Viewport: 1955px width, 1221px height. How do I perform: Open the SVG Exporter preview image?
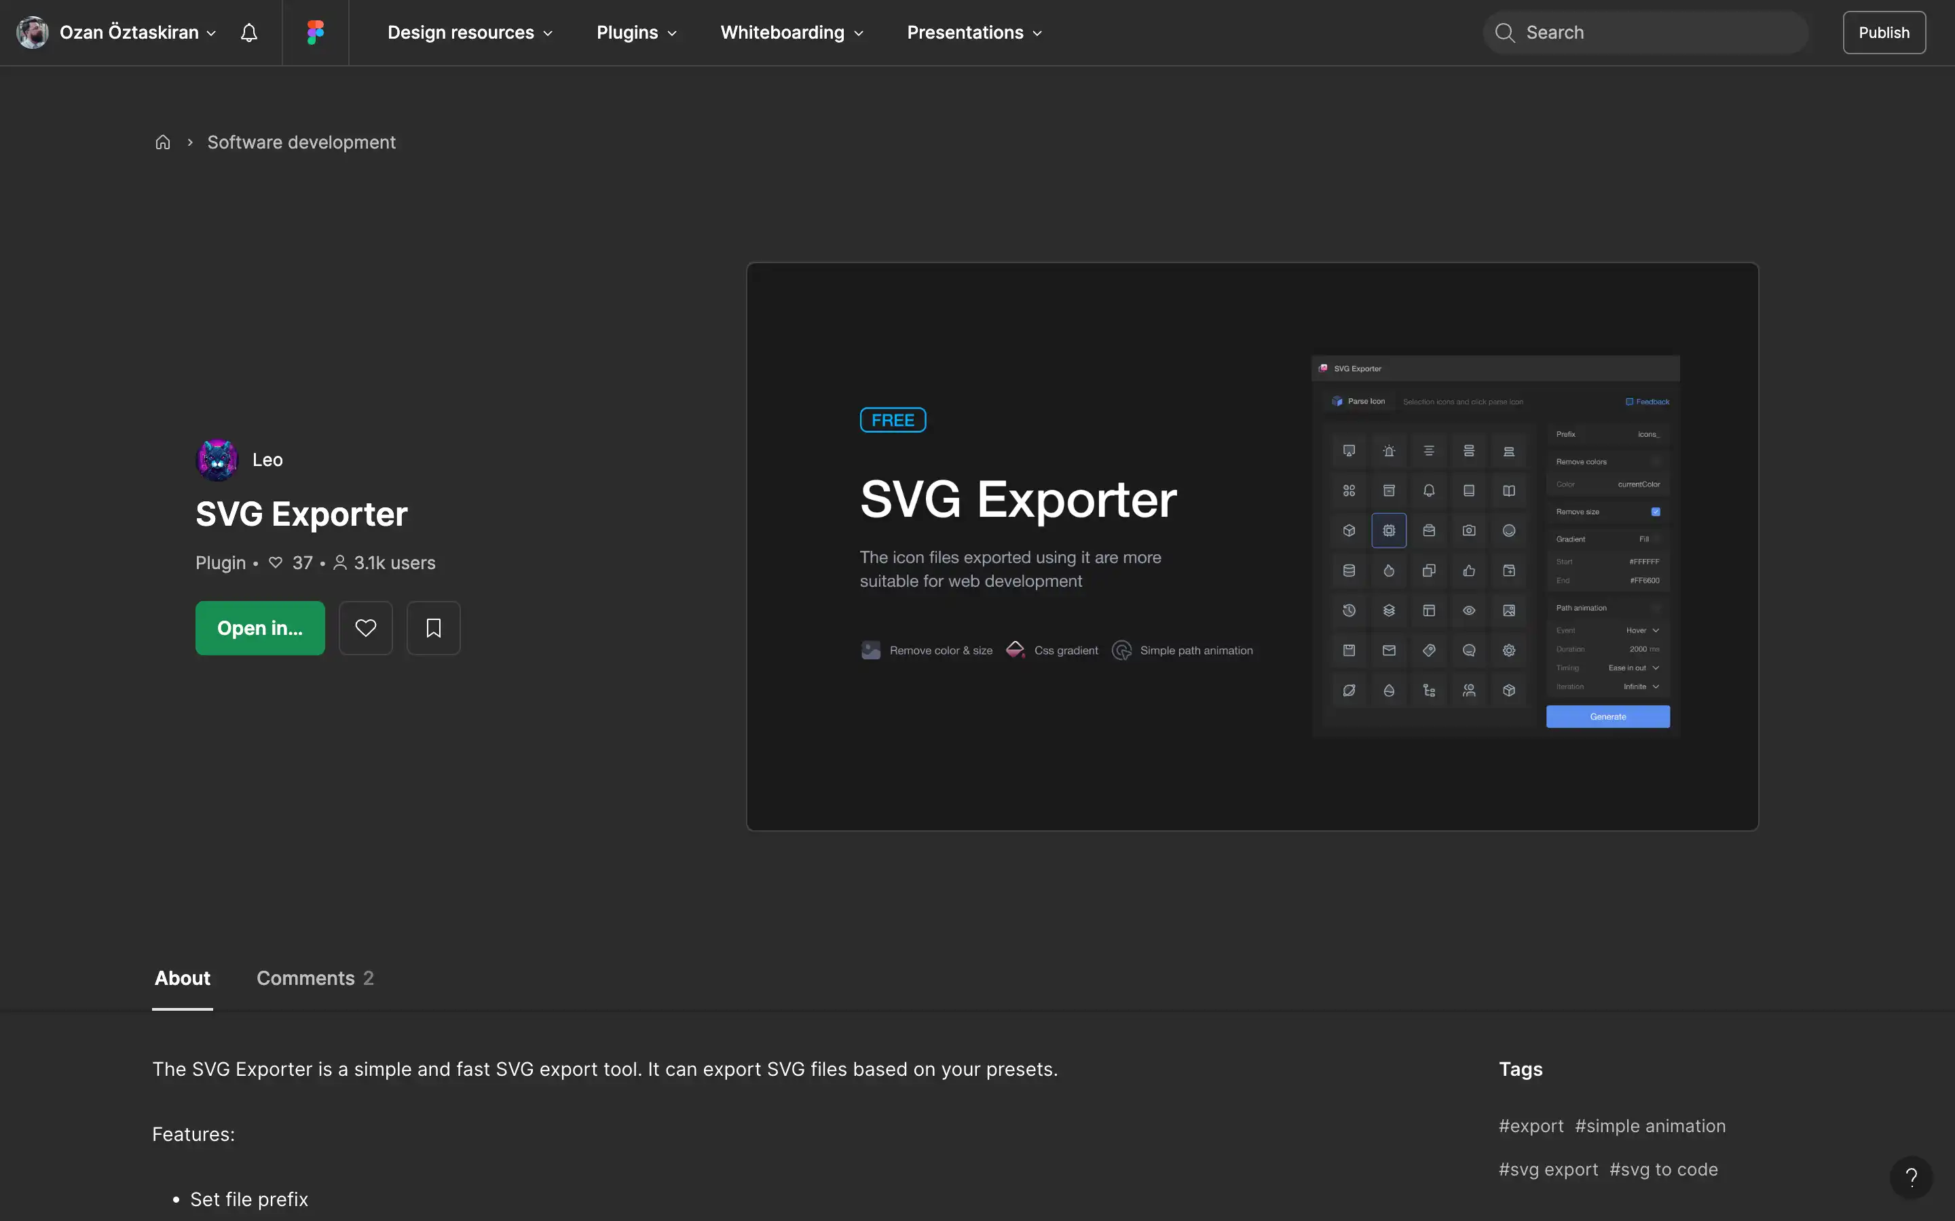coord(1252,547)
